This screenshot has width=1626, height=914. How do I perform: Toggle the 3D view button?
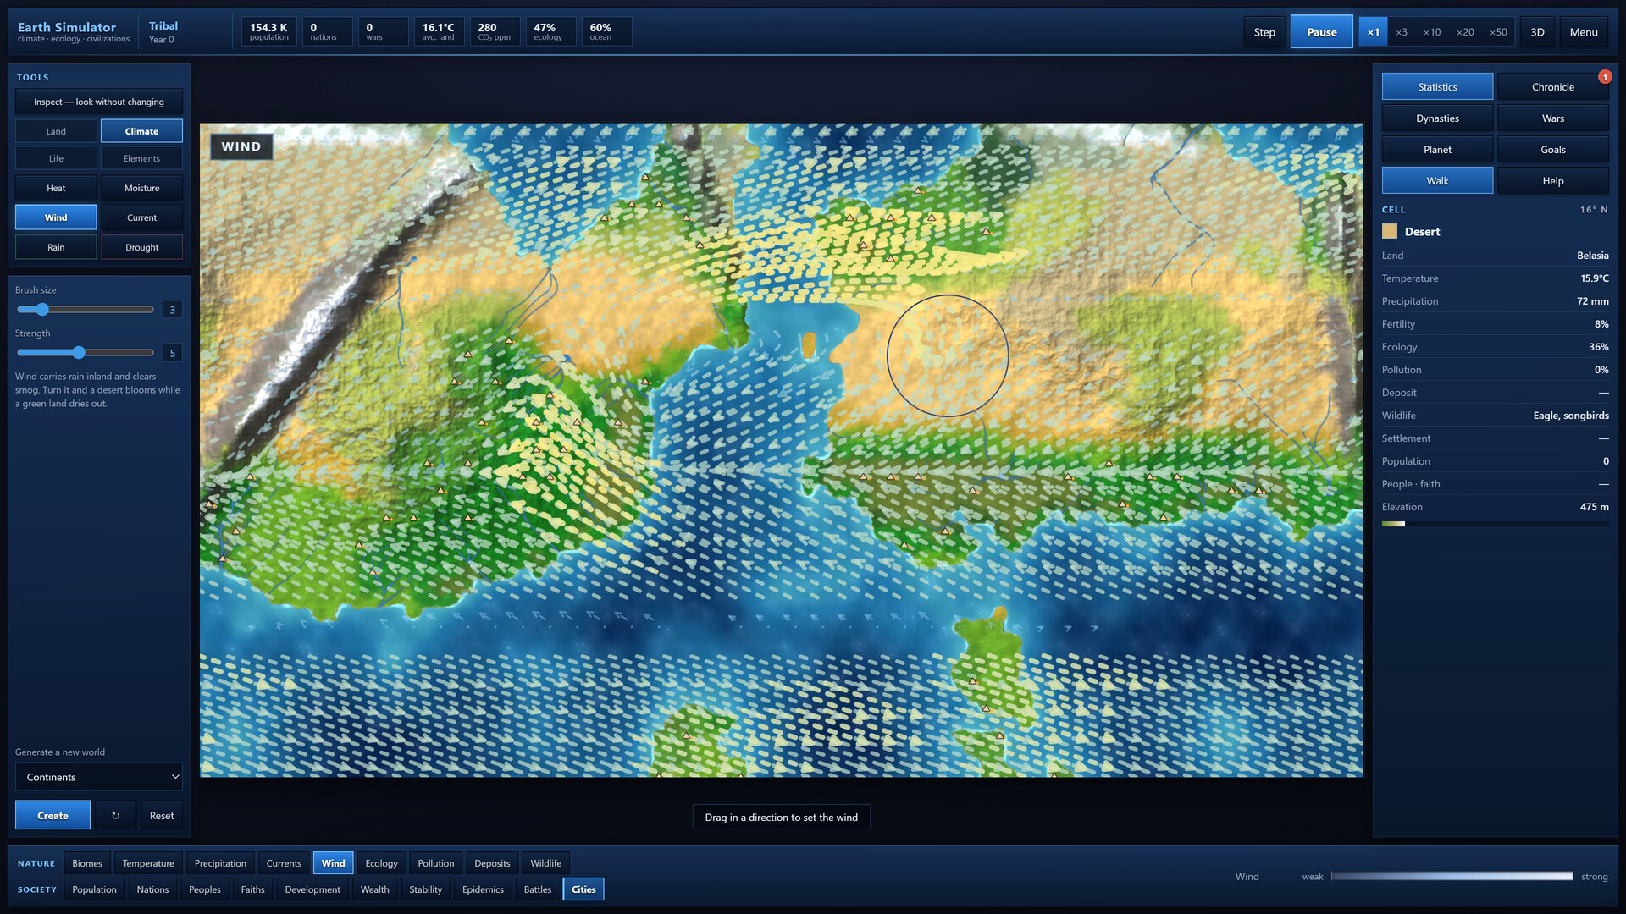click(1537, 32)
